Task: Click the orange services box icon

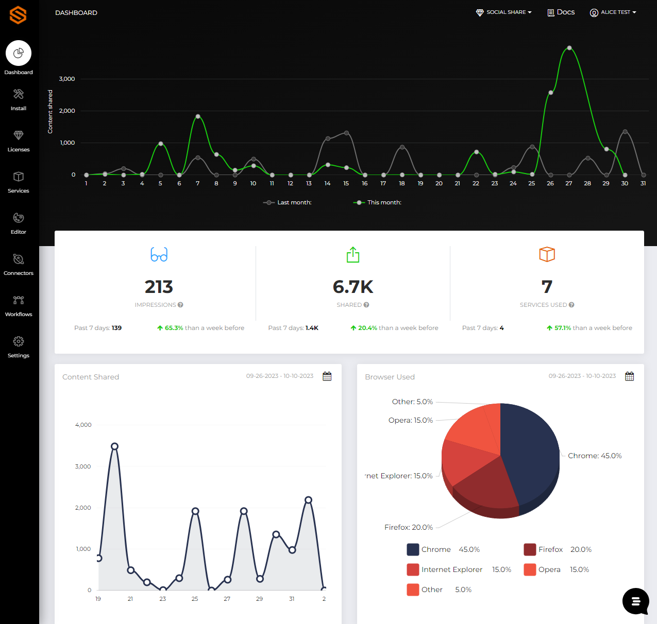Action: (x=547, y=254)
